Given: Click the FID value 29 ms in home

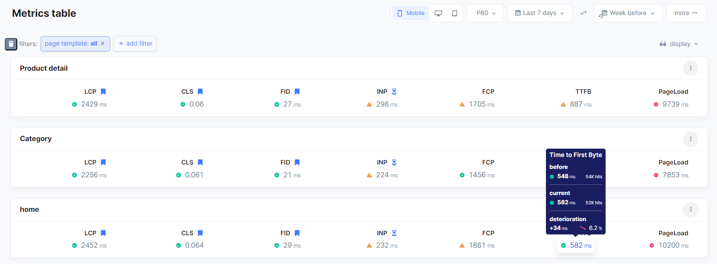Looking at the screenshot, I should (x=292, y=245).
